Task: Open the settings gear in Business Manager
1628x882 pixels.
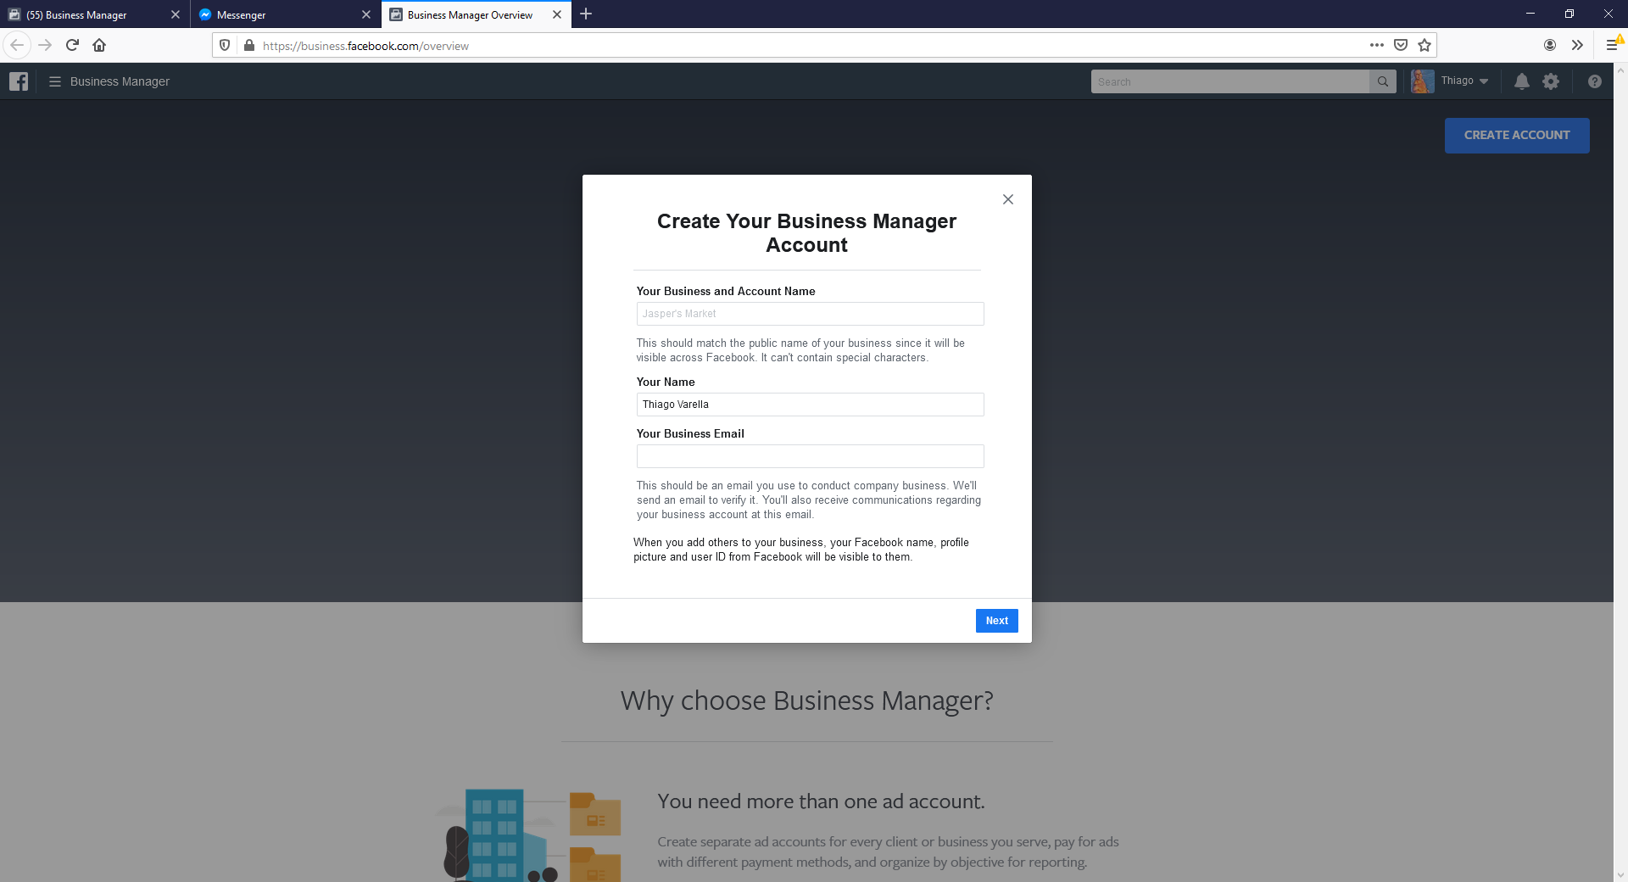Action: pos(1551,81)
